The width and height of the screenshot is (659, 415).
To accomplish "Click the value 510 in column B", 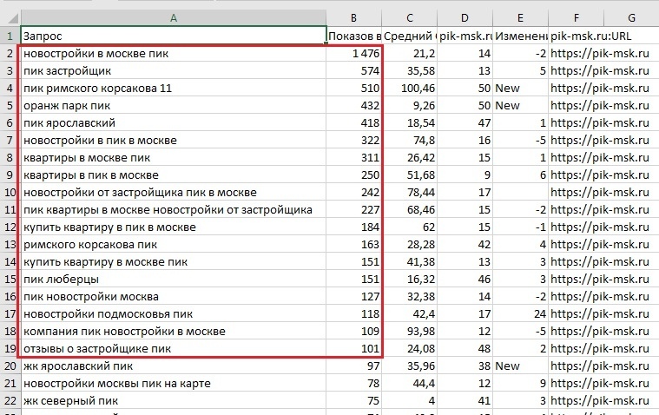I will pos(354,89).
